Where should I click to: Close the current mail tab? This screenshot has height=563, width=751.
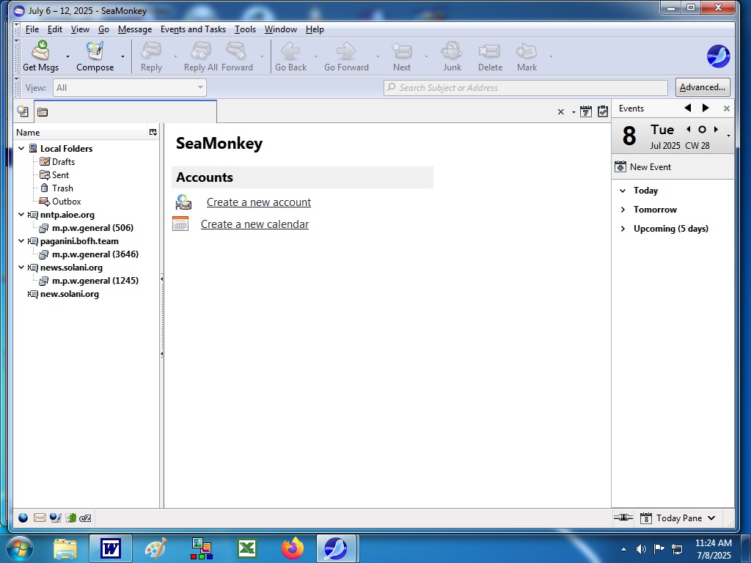pos(560,112)
